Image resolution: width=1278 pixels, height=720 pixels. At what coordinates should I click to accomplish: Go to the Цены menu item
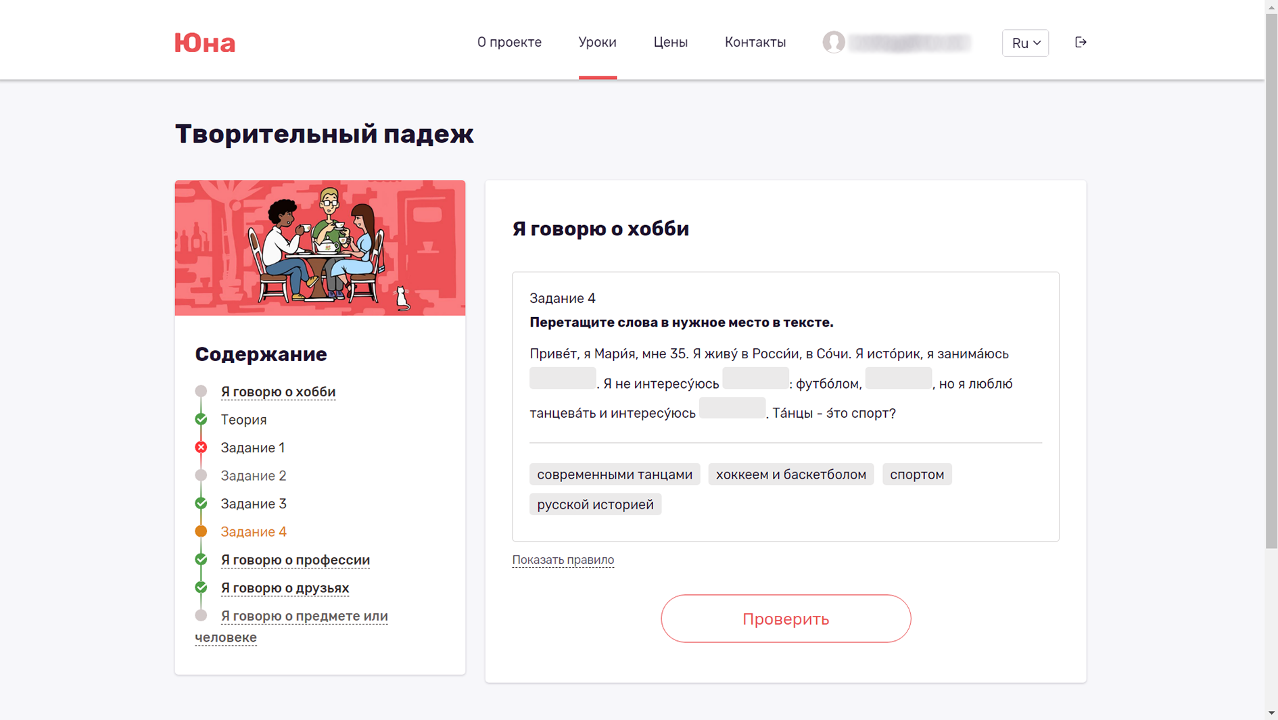(x=670, y=43)
